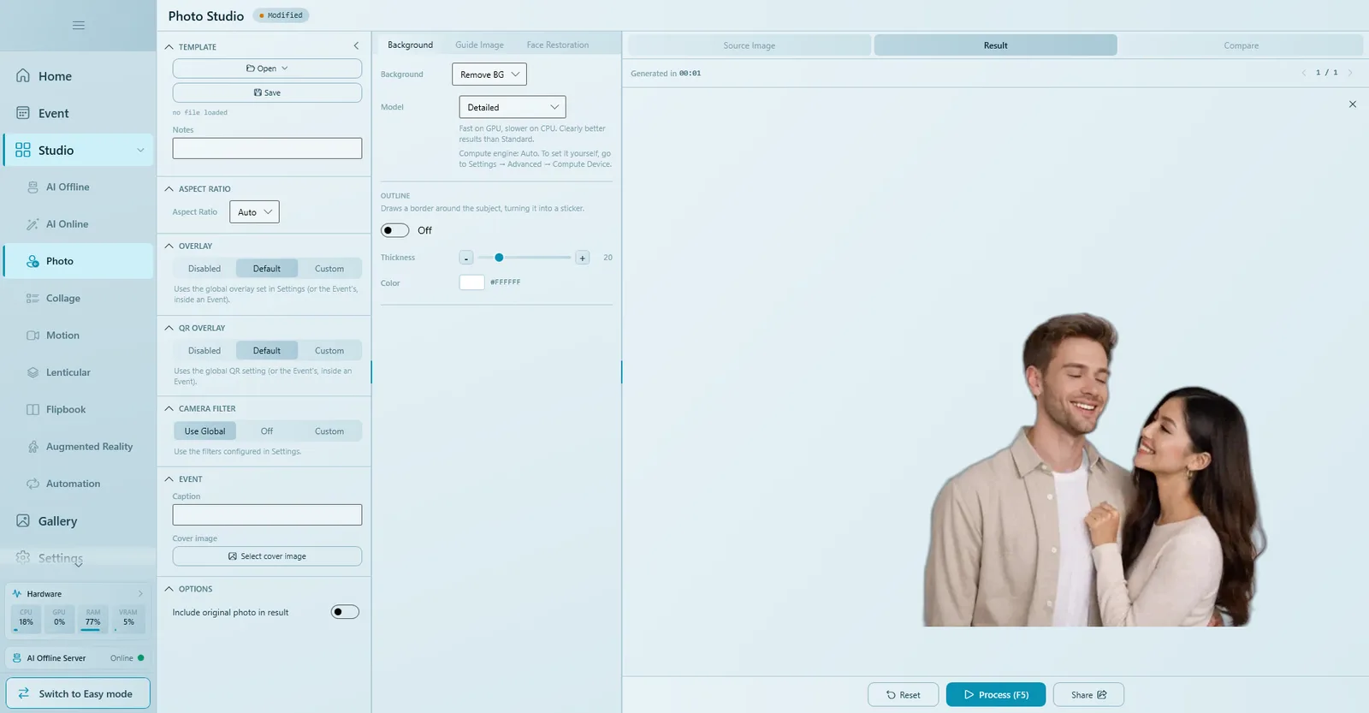Open the template Open dropdown
1369x713 pixels.
(267, 68)
